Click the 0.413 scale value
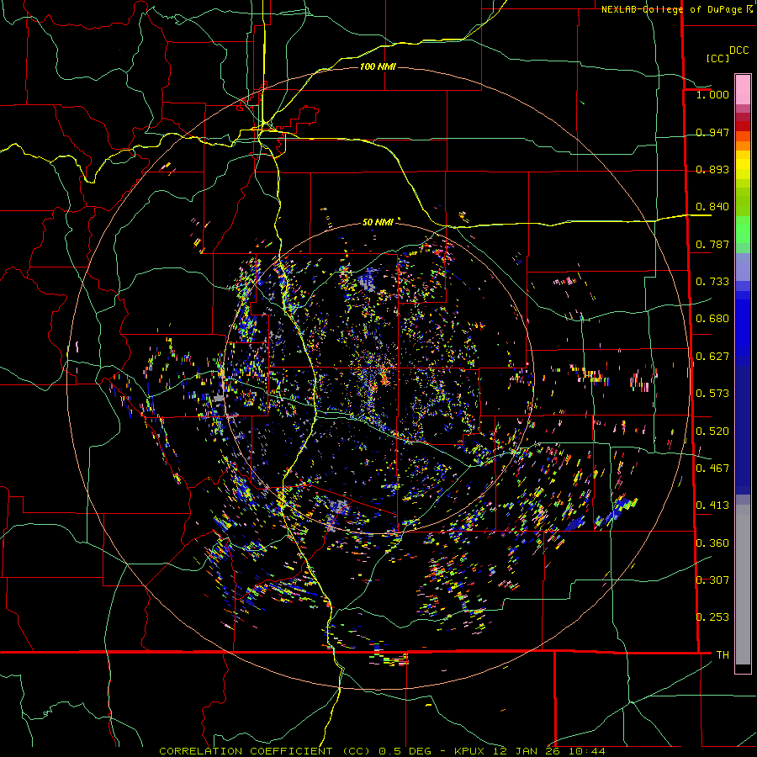 pos(712,506)
